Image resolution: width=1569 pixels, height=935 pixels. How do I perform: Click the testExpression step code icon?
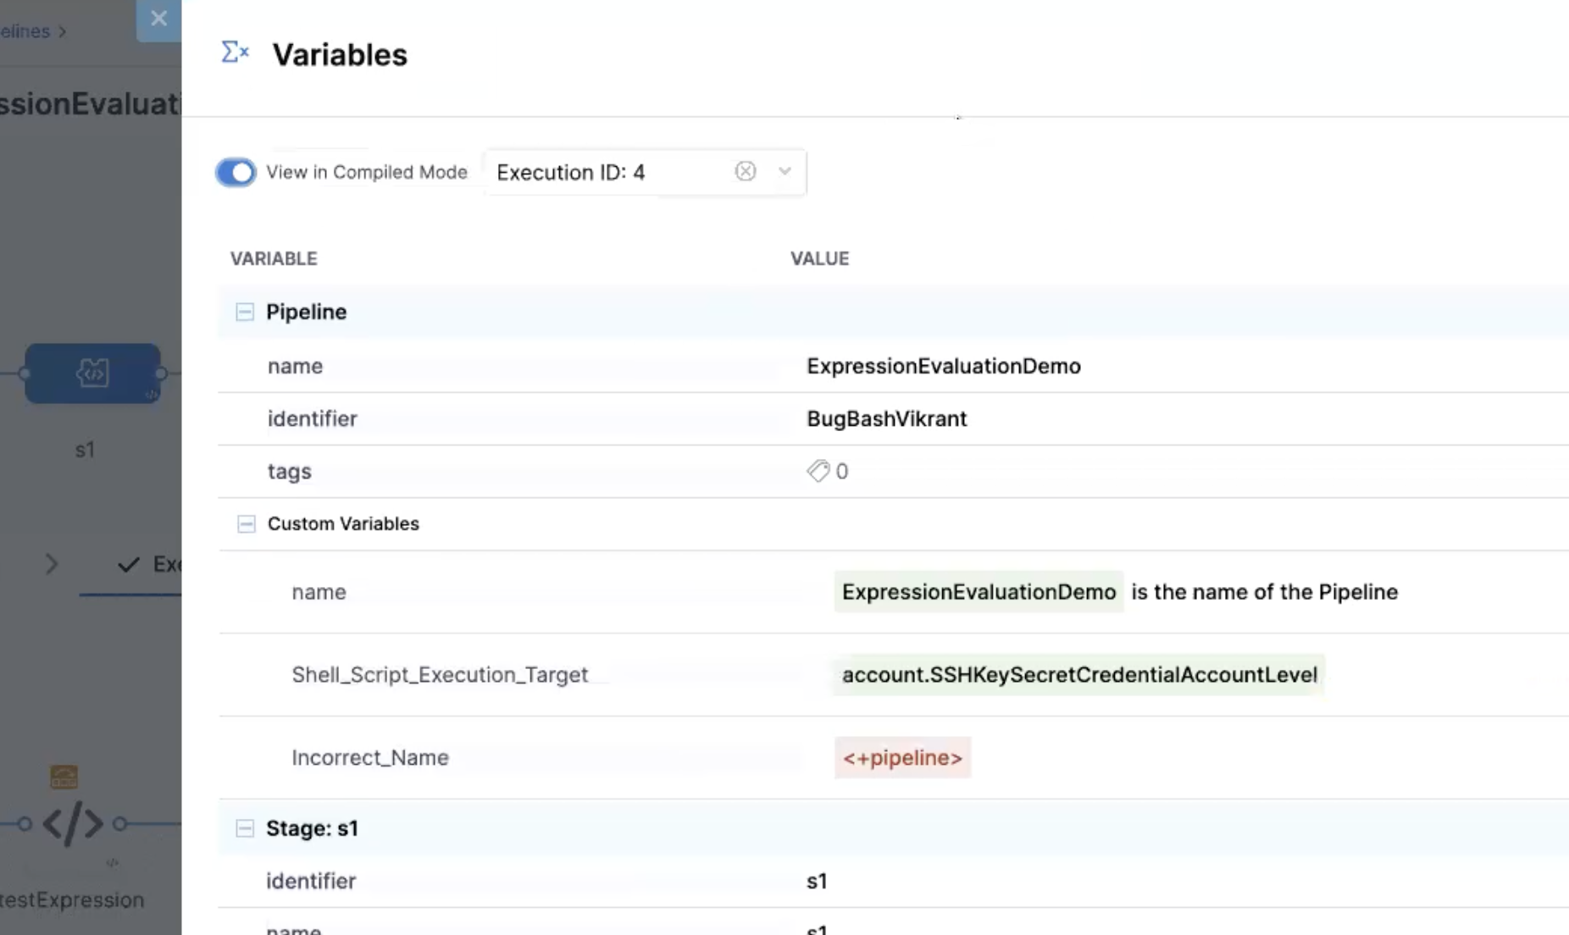[x=73, y=823]
